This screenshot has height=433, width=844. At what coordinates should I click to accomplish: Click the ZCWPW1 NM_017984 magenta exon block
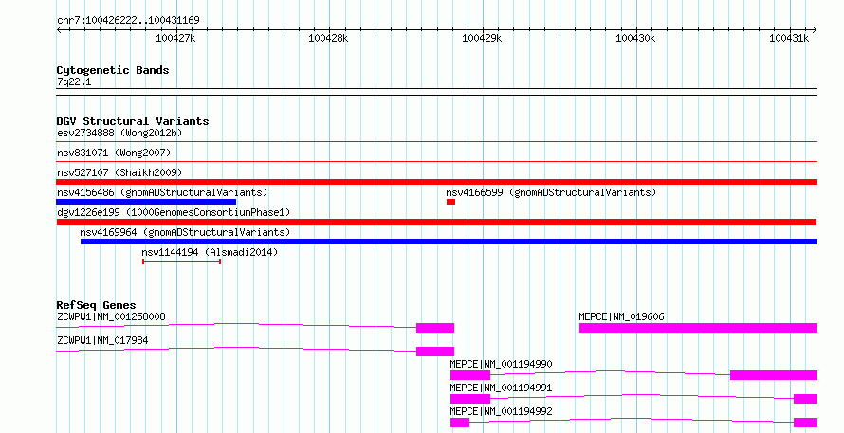[435, 352]
